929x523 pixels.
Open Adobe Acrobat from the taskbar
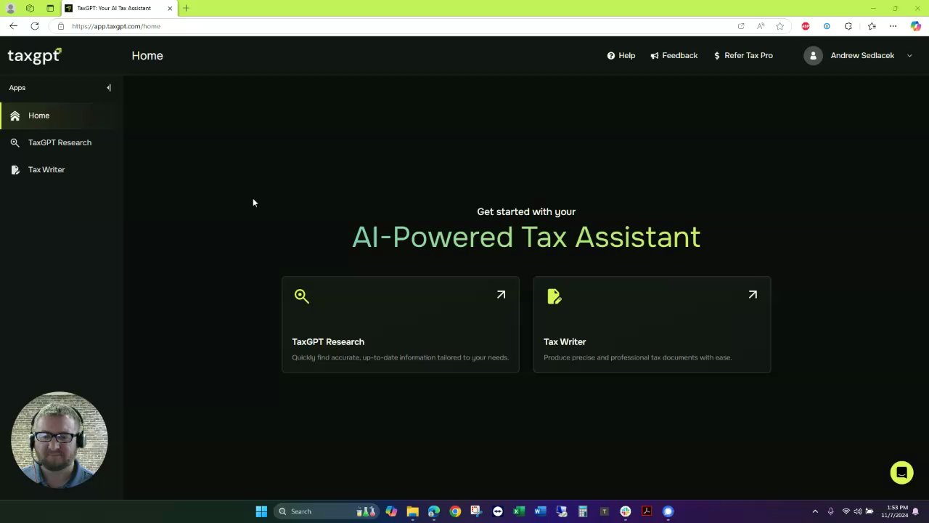click(647, 511)
